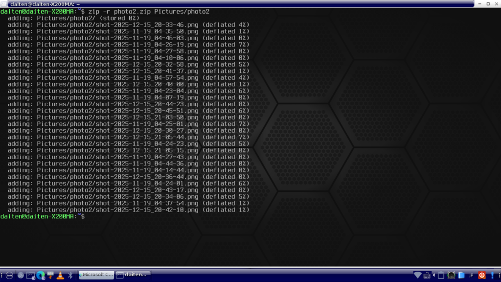Image resolution: width=501 pixels, height=282 pixels.
Task: Switch to the Microsoft C... taskbar window
Action: point(96,275)
